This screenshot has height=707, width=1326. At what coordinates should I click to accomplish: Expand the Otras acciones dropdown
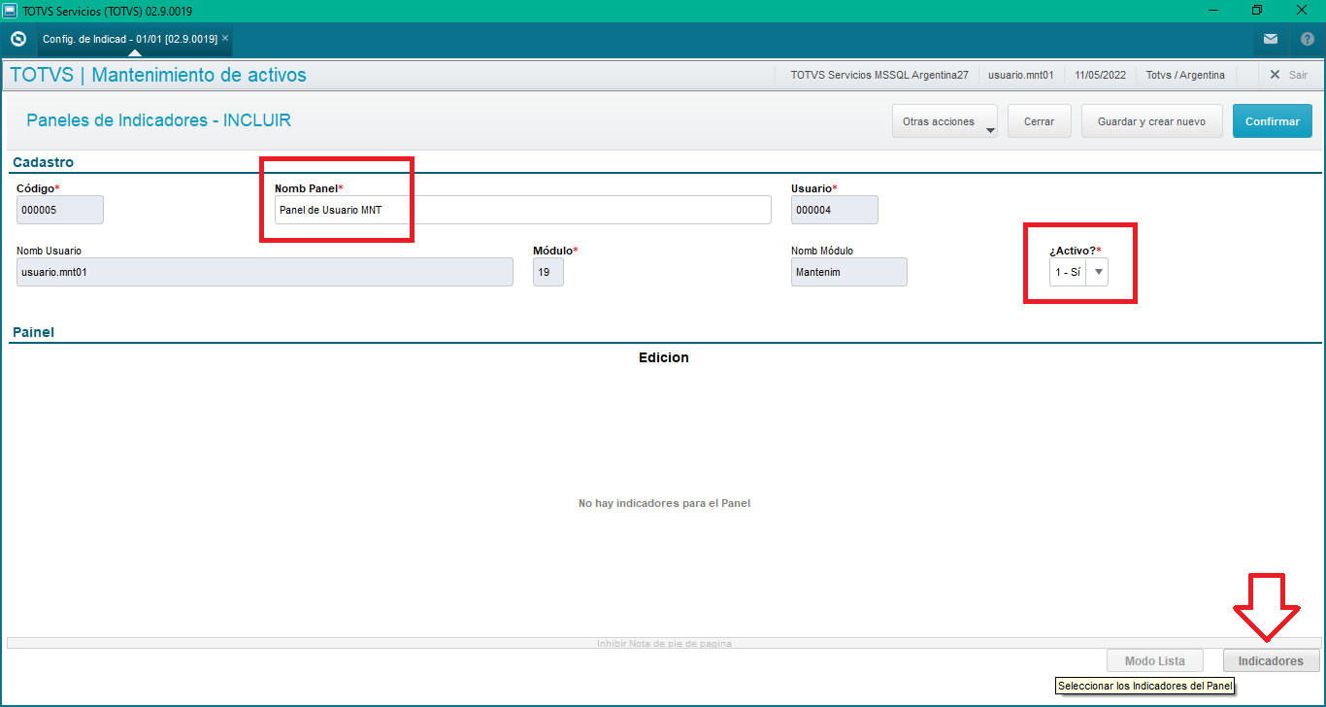945,122
